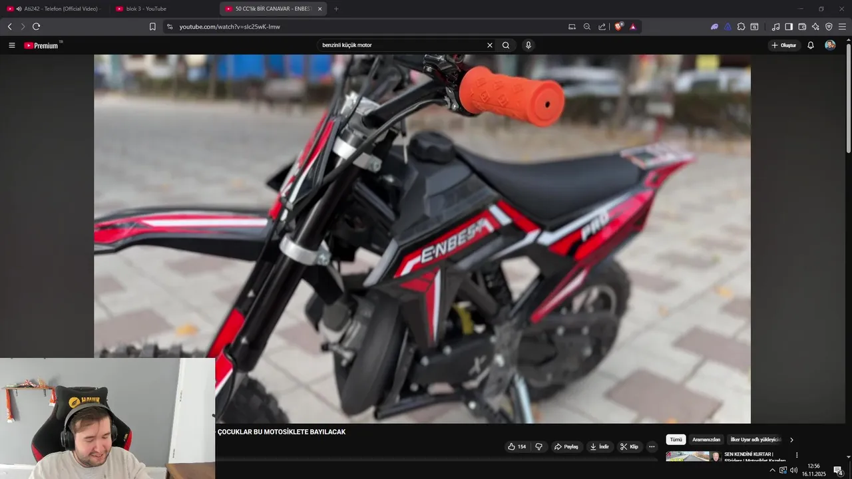Open the blue triangle extension icon
The image size is (852, 479).
pyautogui.click(x=728, y=27)
